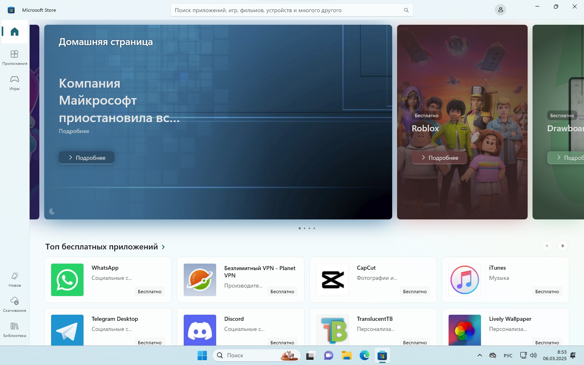The height and width of the screenshot is (365, 584).
Task: Click the Бесплатно button for CapCut
Action: (x=415, y=292)
